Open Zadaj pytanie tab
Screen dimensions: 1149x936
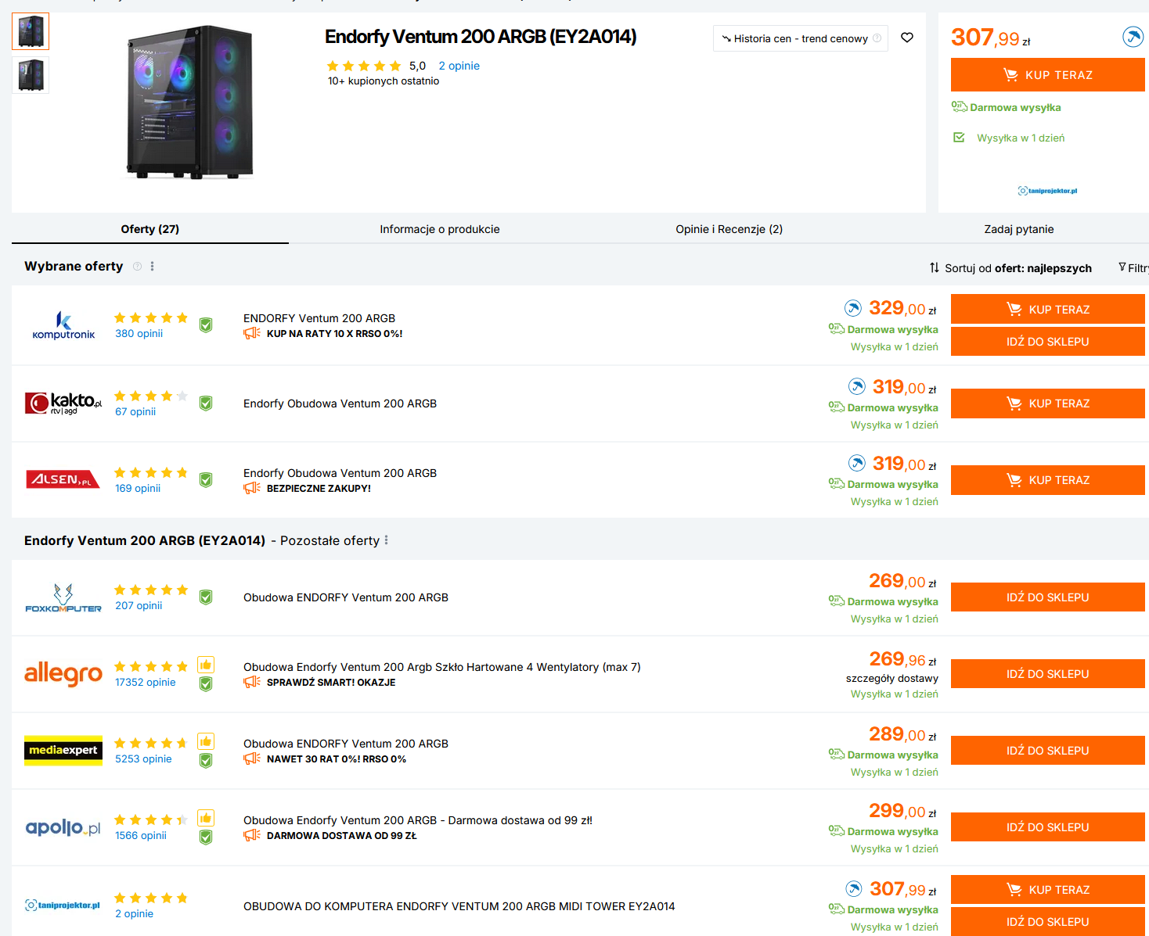(x=1019, y=229)
